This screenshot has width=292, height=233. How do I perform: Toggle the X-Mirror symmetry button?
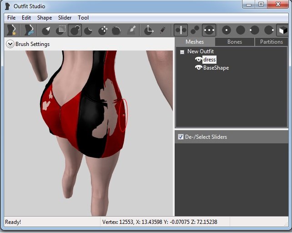pyautogui.click(x=181, y=30)
